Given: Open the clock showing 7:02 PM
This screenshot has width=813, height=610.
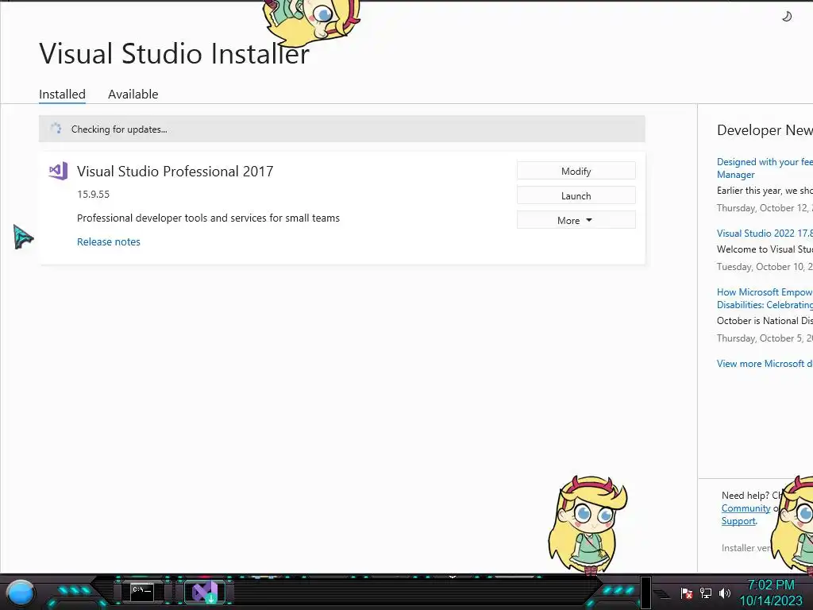Looking at the screenshot, I should [x=771, y=593].
